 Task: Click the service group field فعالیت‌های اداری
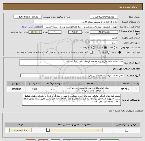coord(72,75)
